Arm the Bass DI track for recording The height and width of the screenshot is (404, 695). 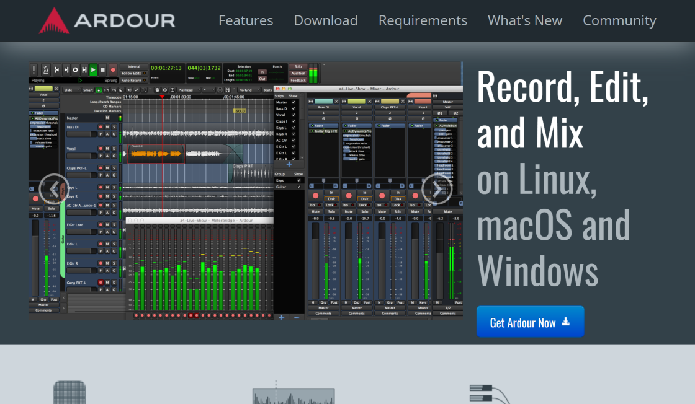click(101, 127)
